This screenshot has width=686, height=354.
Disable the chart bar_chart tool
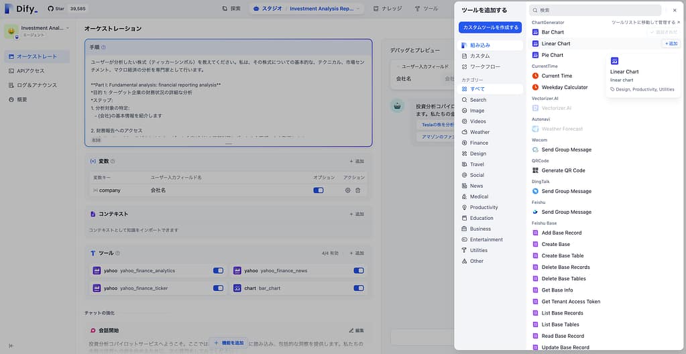(358, 288)
